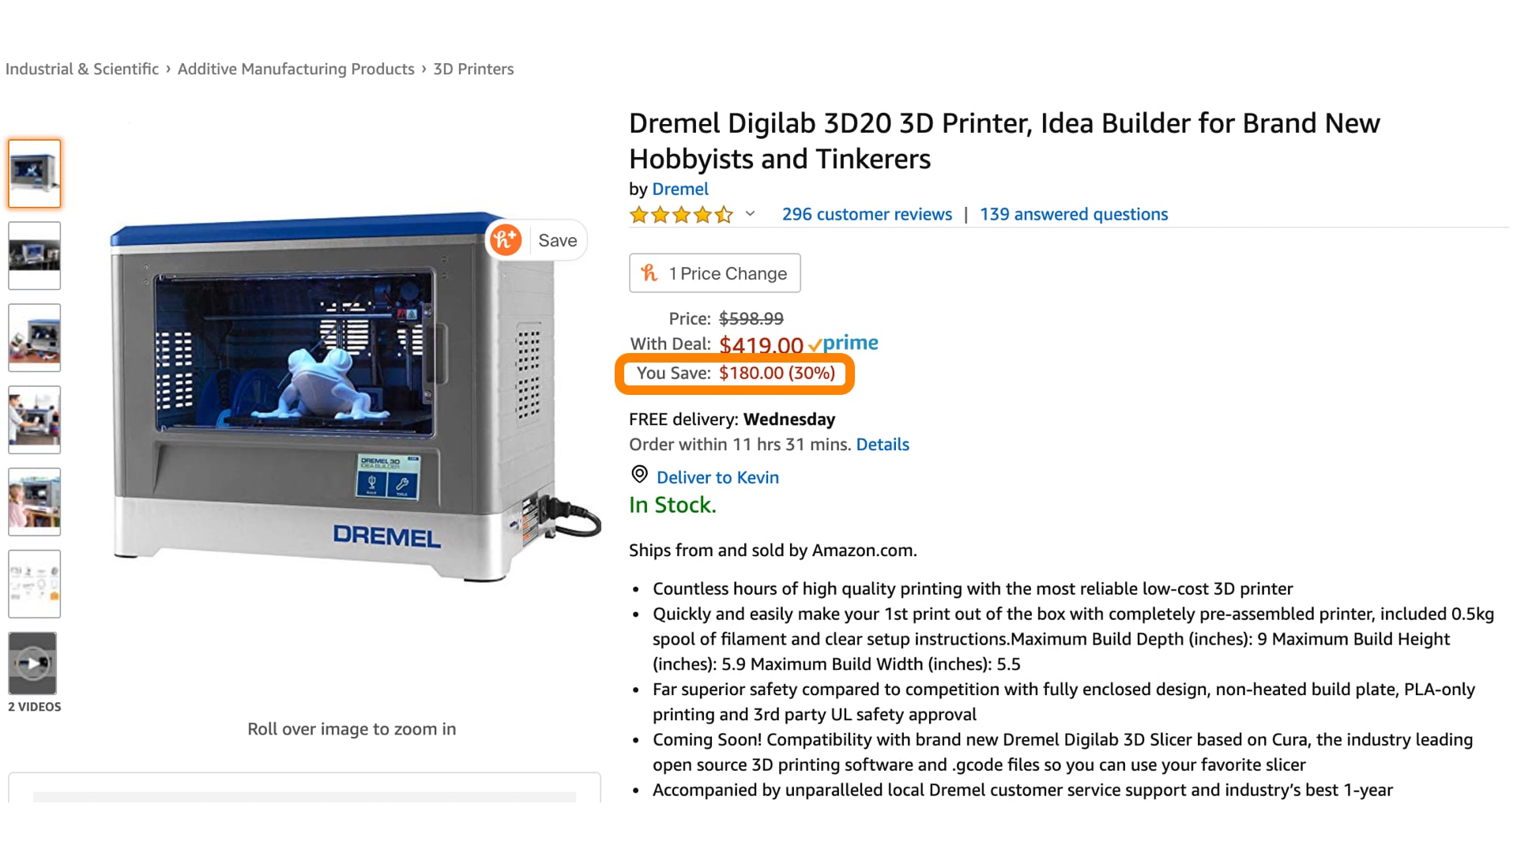This screenshot has width=1517, height=853.
Task: Play the product video thumbnail
Action: [33, 663]
